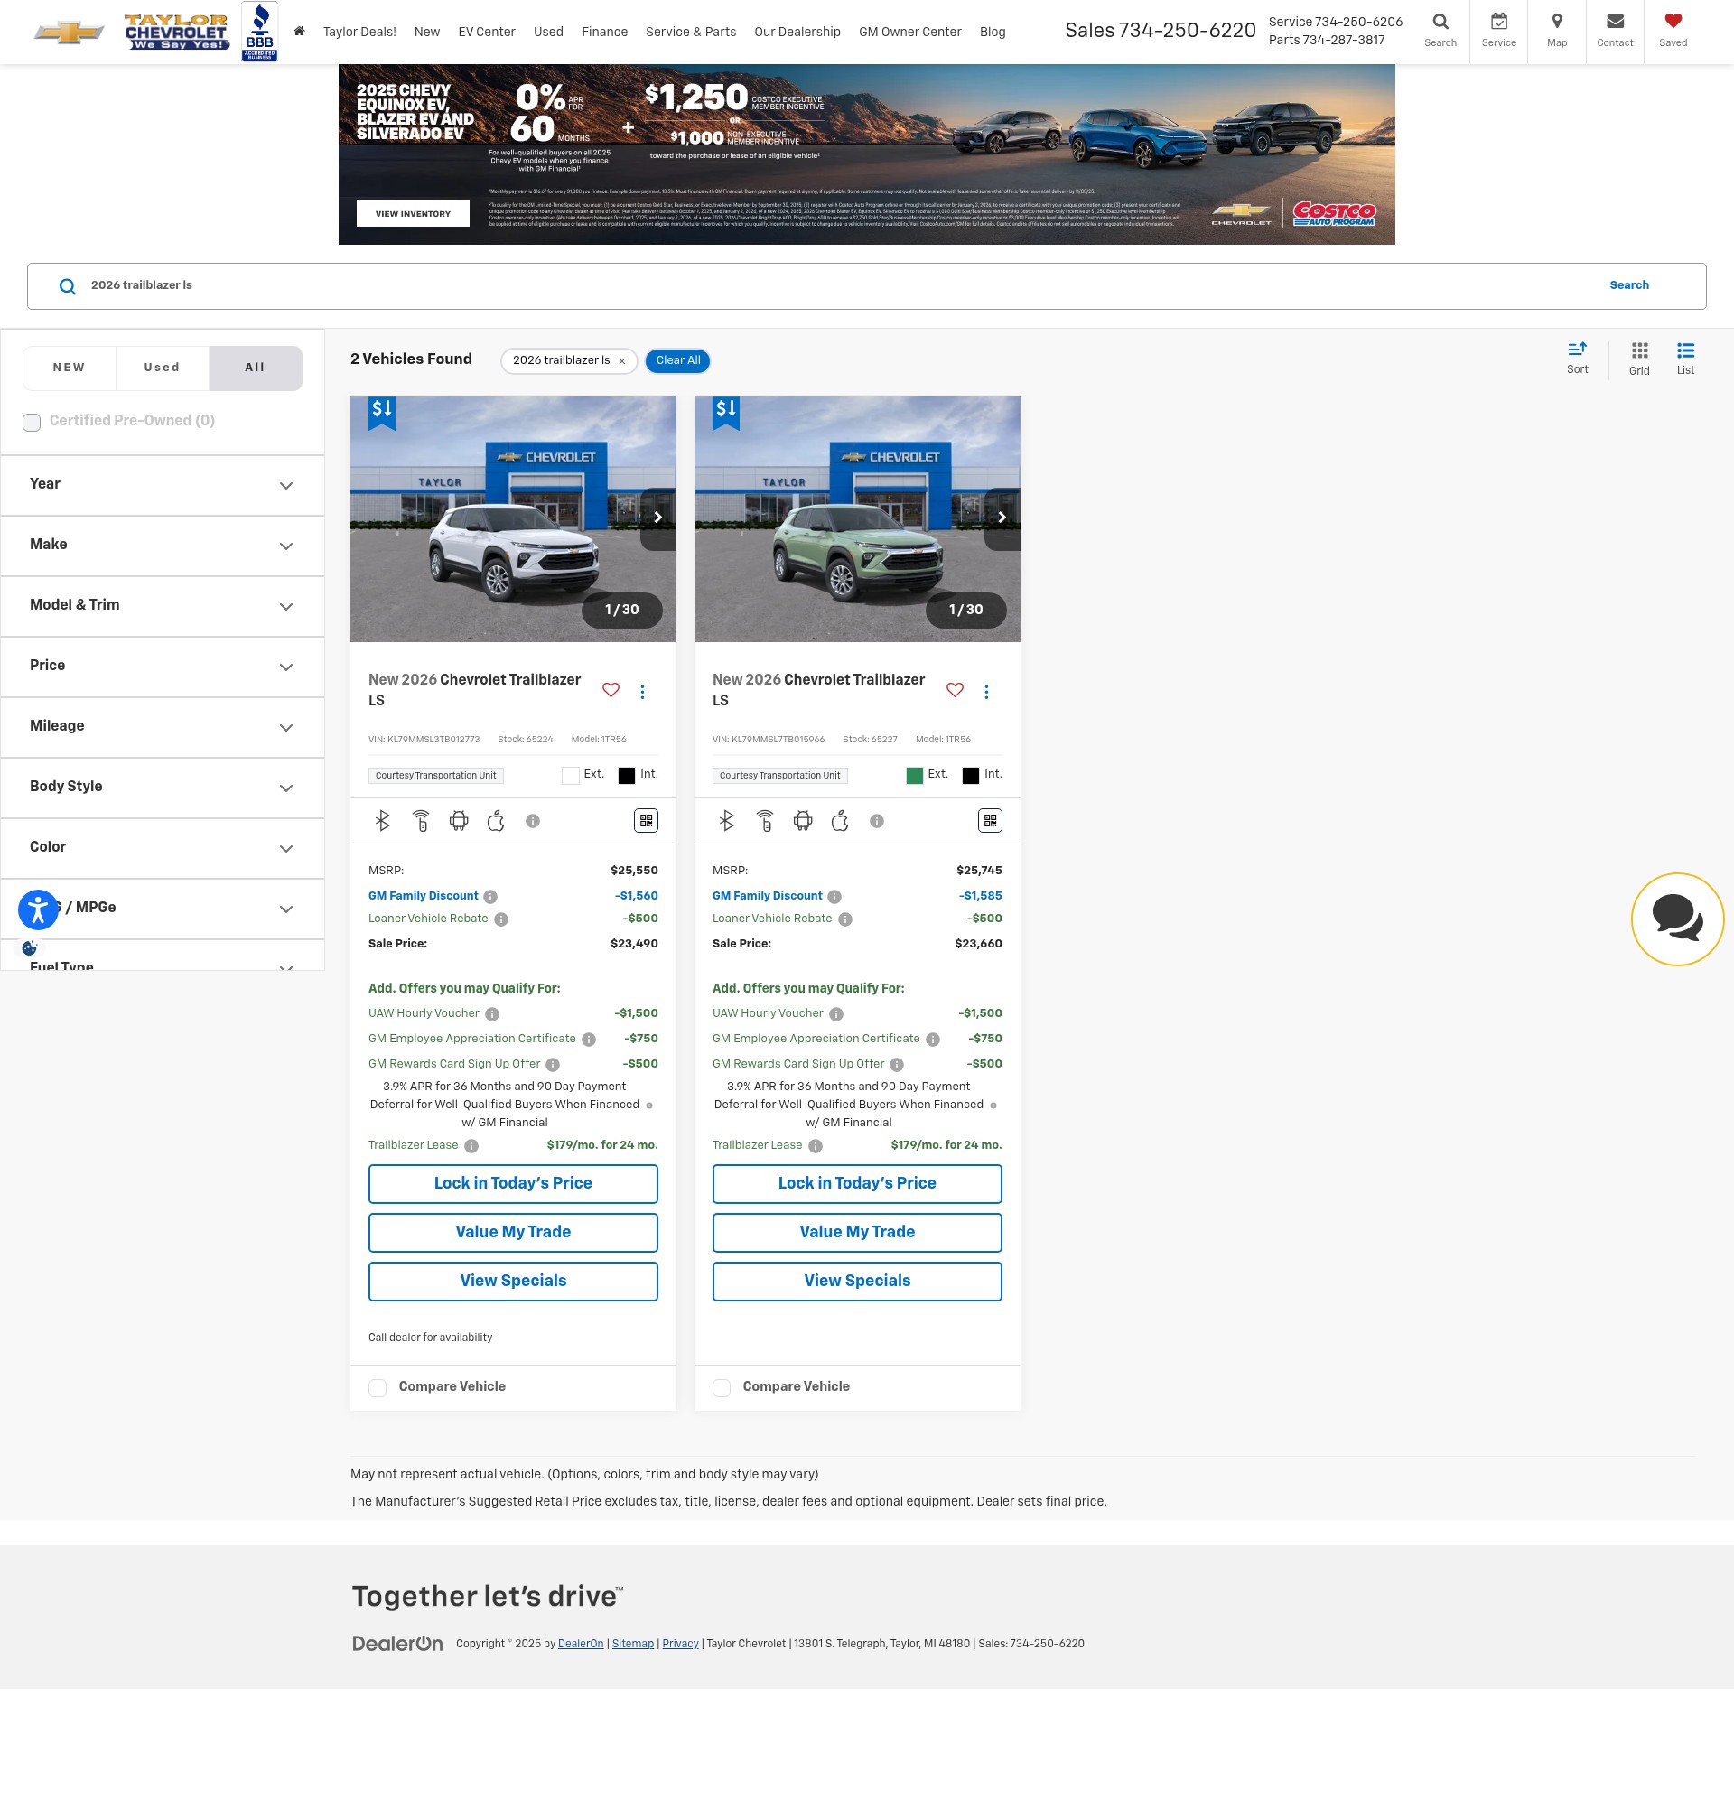The height and width of the screenshot is (1800, 1734).
Task: Save the white Trailblazer with heart icon
Action: pos(611,690)
